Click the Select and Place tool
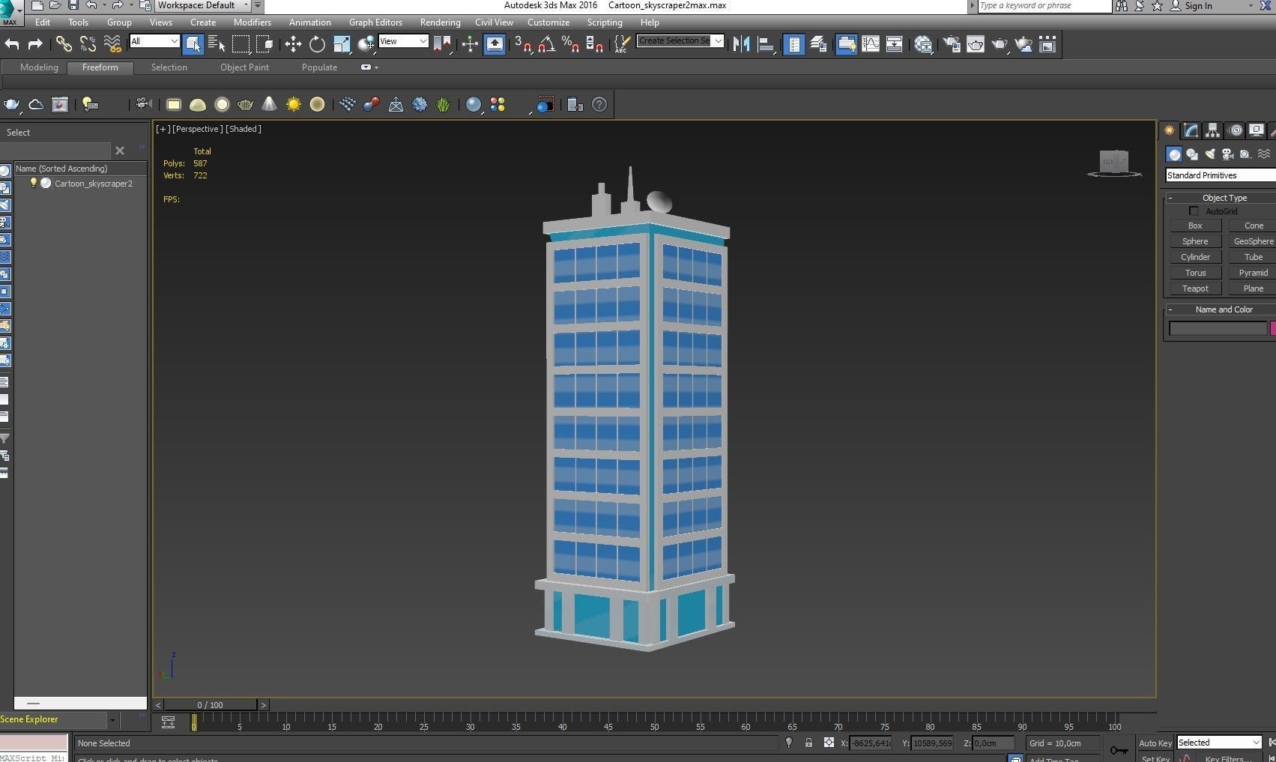1276x762 pixels. pyautogui.click(x=366, y=44)
